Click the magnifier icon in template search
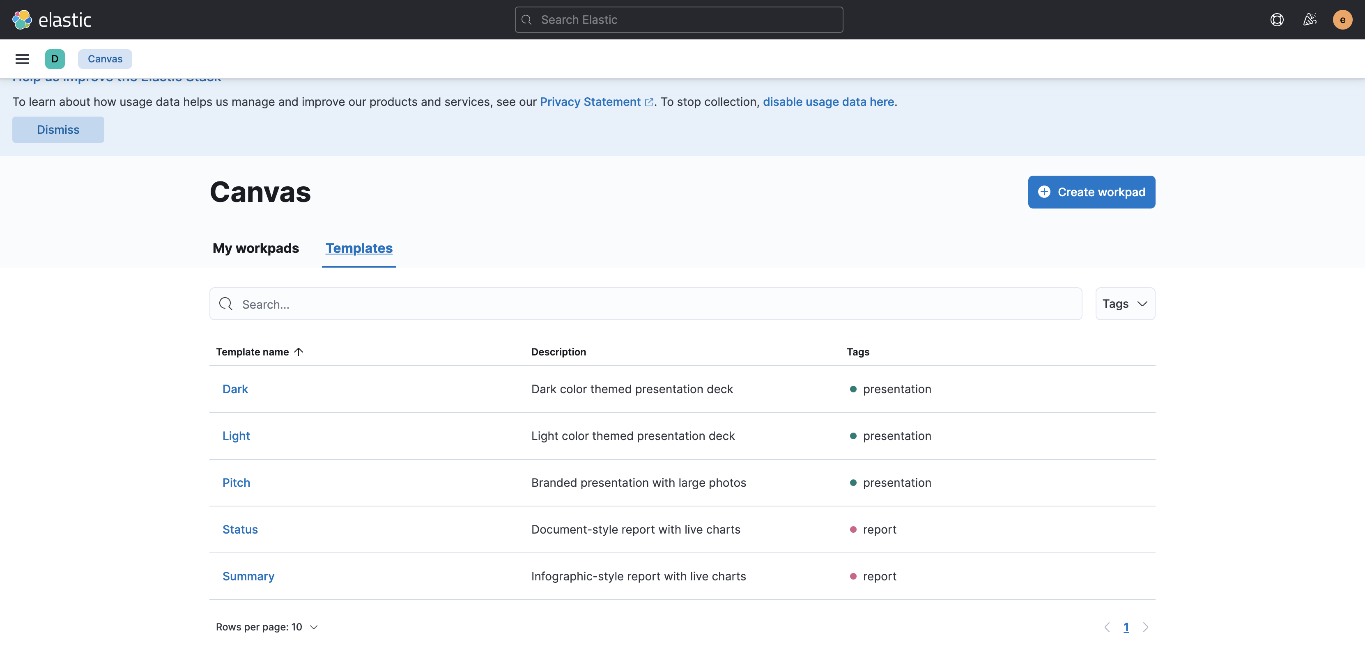 click(x=226, y=303)
